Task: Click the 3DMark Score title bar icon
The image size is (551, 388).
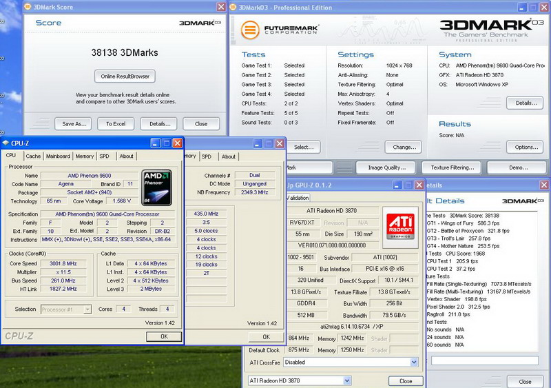Action: (x=28, y=7)
